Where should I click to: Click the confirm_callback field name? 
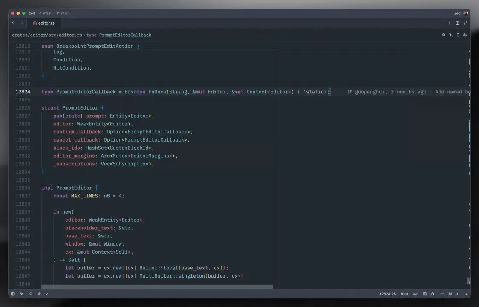click(77, 132)
